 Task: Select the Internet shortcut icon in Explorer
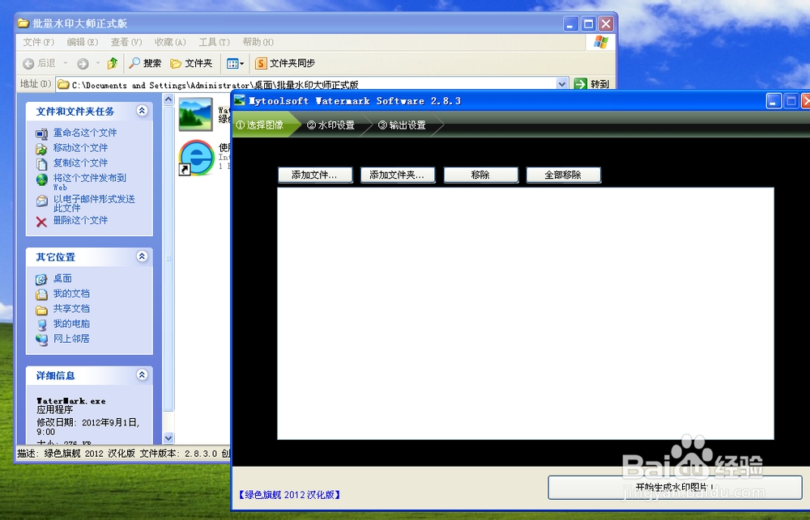[196, 158]
